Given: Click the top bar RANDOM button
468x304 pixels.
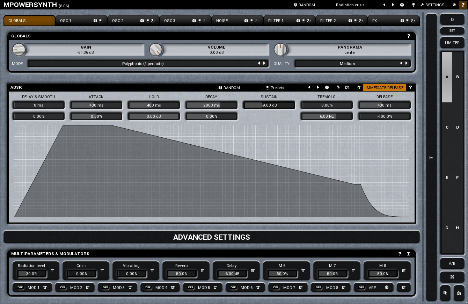Looking at the screenshot, I should pyautogui.click(x=304, y=5).
